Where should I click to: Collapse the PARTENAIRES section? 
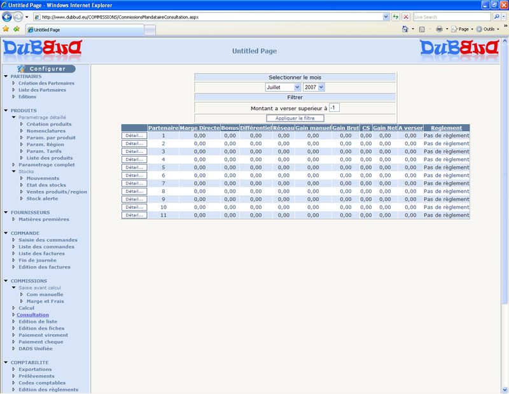coord(5,76)
